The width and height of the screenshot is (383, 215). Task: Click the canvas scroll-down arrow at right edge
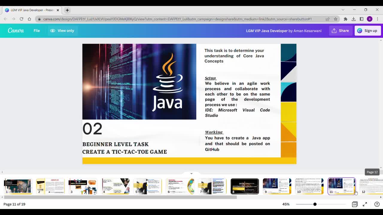tap(381, 168)
